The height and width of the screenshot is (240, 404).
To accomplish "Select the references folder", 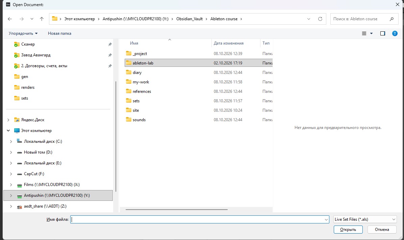I will coord(199,91).
